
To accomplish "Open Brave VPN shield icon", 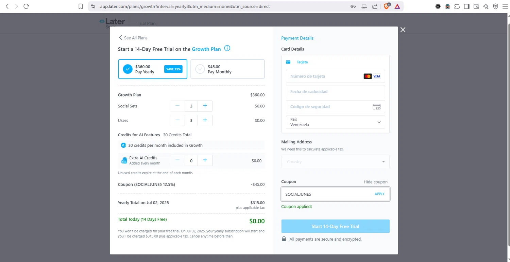I will pyautogui.click(x=496, y=6).
